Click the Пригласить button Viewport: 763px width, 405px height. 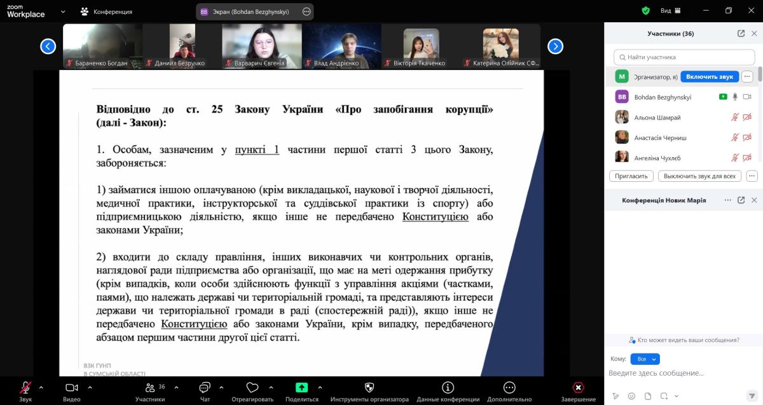click(631, 176)
